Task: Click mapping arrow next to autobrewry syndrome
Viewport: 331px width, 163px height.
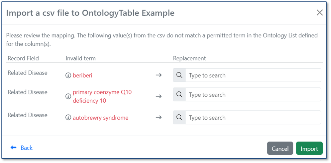Action: (159, 117)
